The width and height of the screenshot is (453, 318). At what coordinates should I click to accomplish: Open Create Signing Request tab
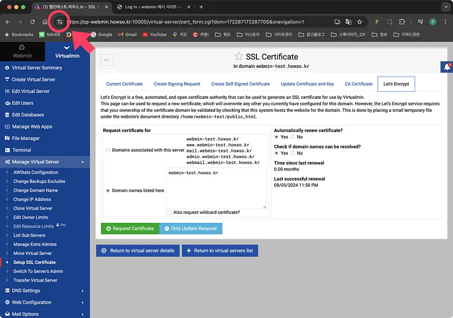[x=177, y=84]
